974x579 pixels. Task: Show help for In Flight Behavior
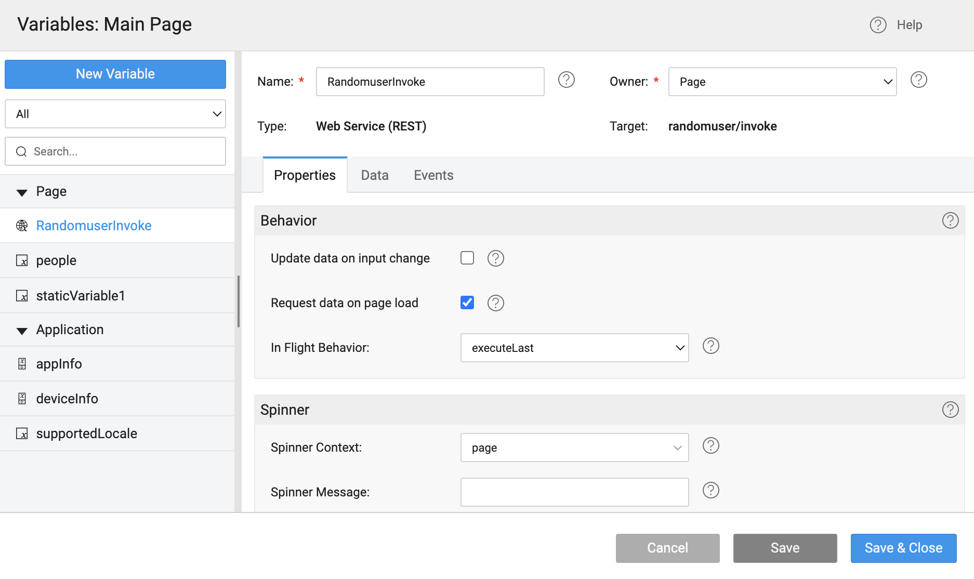tap(710, 346)
